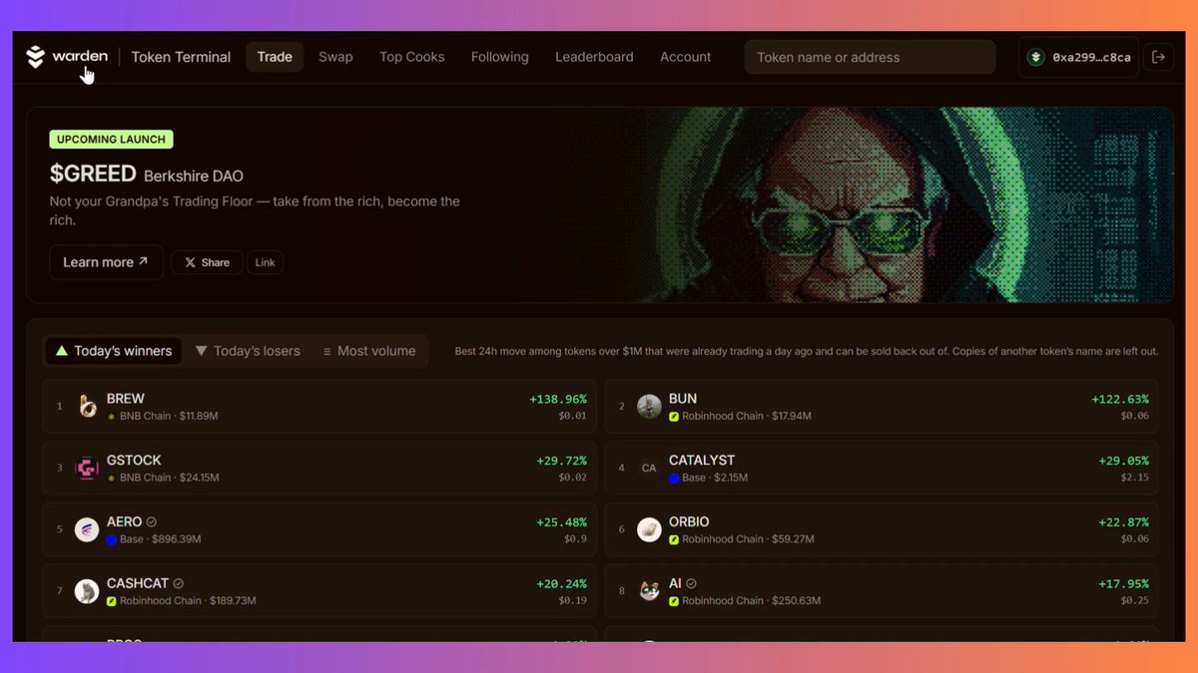Focus the Token name or address search field
This screenshot has width=1198, height=673.
click(870, 57)
